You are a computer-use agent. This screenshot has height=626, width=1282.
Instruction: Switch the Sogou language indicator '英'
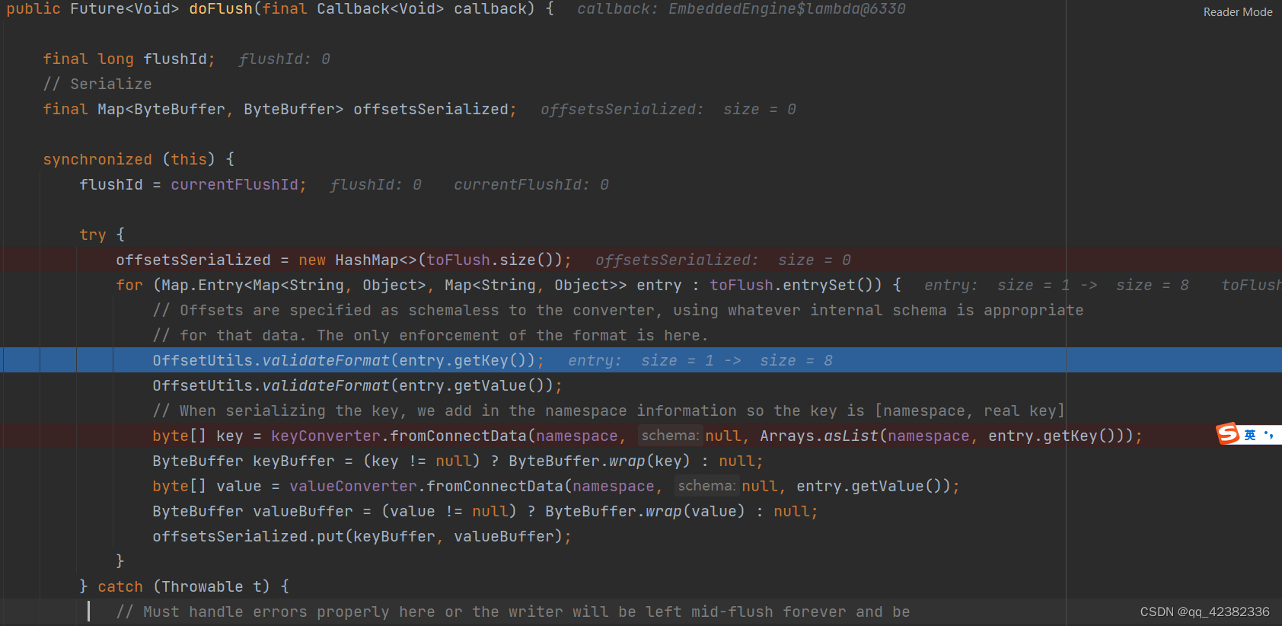pyautogui.click(x=1250, y=435)
